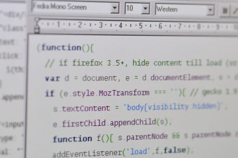Click the Western script selection field
The height and width of the screenshot is (158, 238).
click(180, 10)
